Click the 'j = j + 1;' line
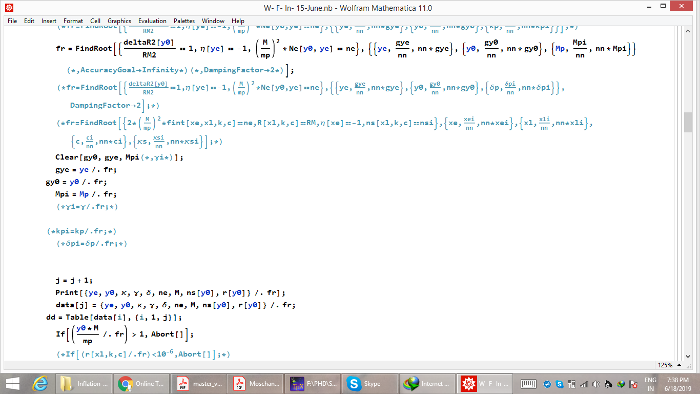 (x=74, y=280)
